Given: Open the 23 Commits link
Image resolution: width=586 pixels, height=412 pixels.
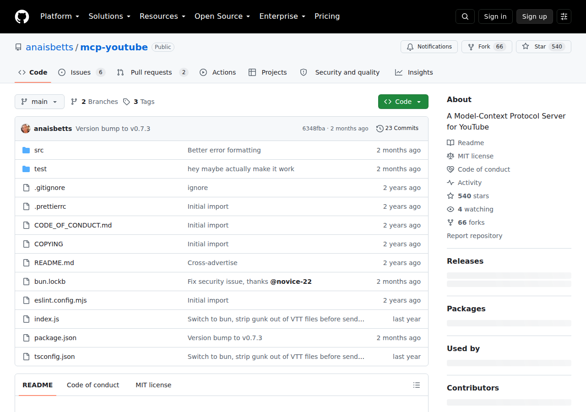Looking at the screenshot, I should click(x=397, y=129).
